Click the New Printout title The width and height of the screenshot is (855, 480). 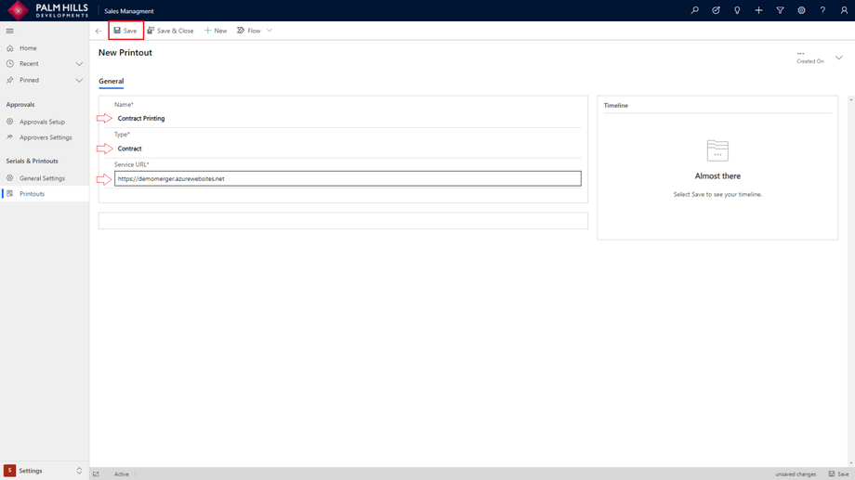pyautogui.click(x=125, y=53)
